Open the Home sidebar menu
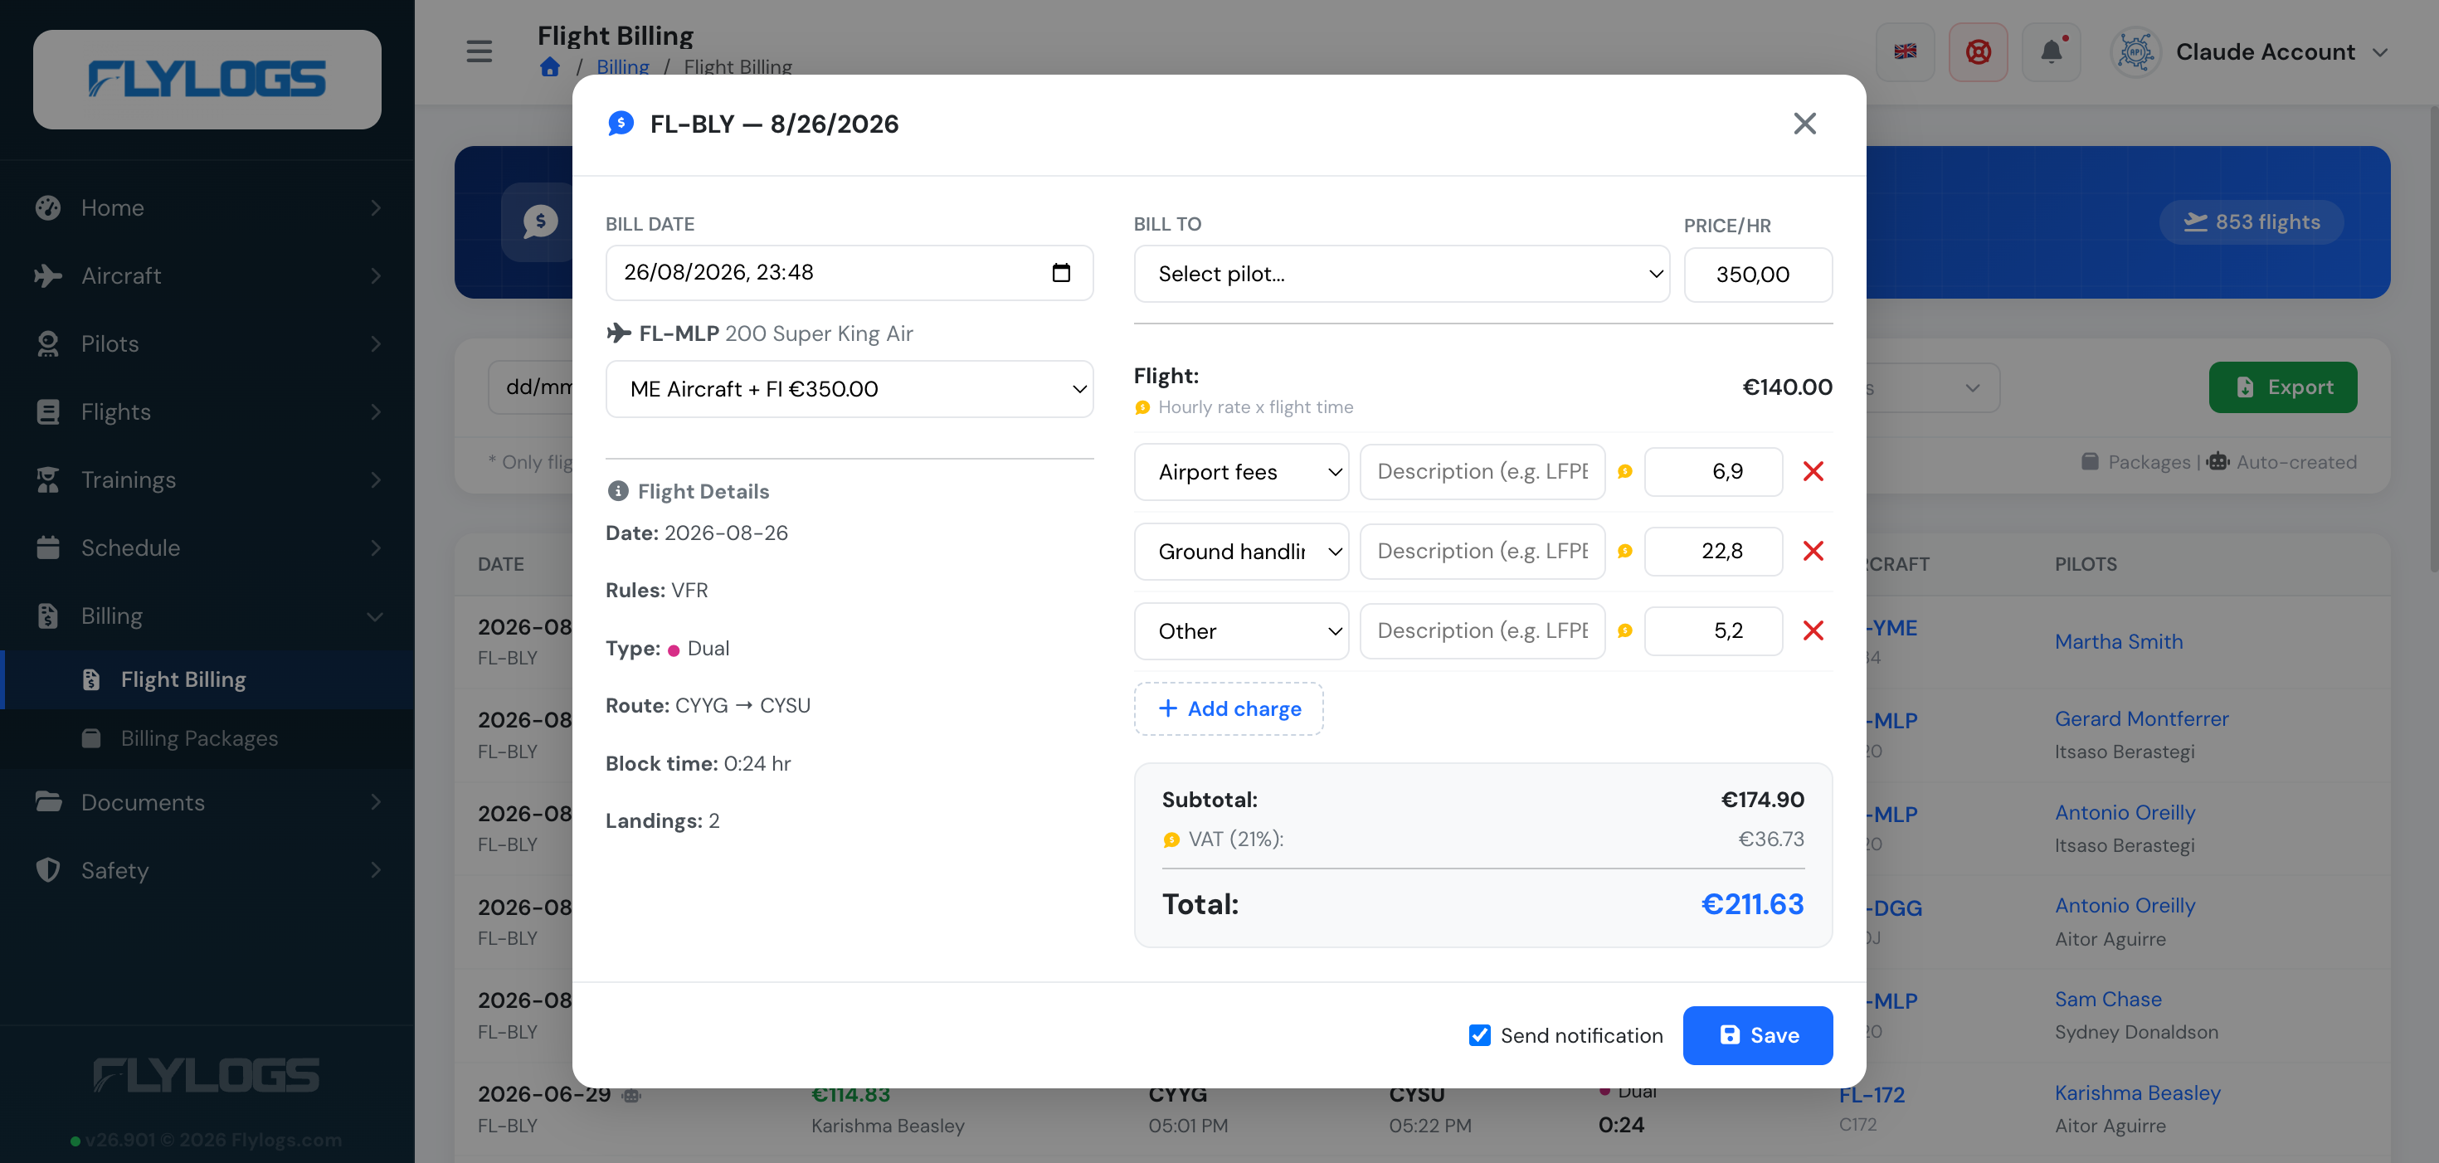The image size is (2439, 1163). tap(207, 207)
